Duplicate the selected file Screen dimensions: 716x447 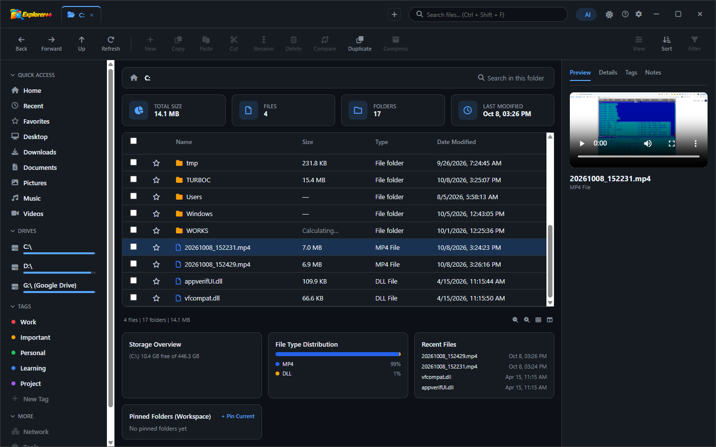pos(359,43)
